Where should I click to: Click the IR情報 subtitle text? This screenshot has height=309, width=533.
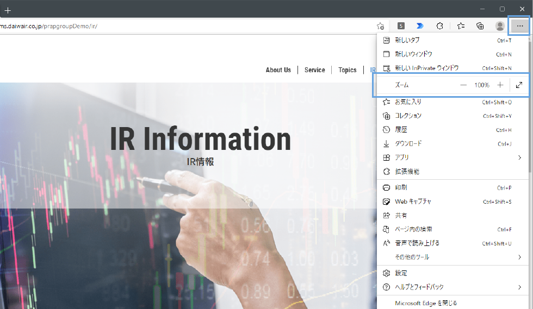pos(200,162)
